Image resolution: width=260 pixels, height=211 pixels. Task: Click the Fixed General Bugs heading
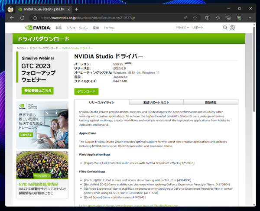coord(92,172)
